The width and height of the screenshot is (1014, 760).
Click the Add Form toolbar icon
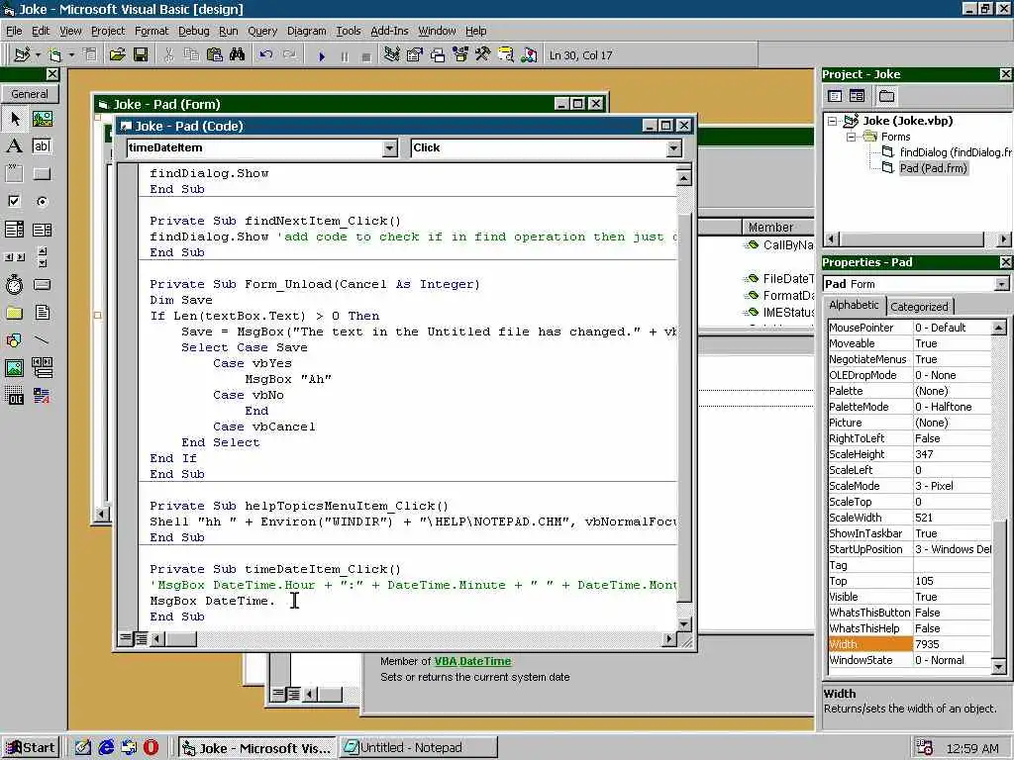pos(55,55)
